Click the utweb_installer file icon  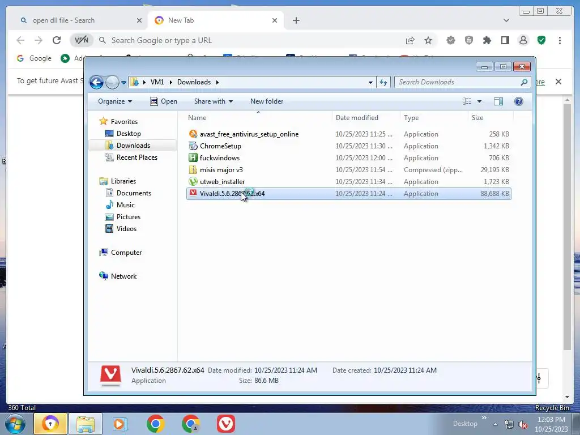point(193,182)
